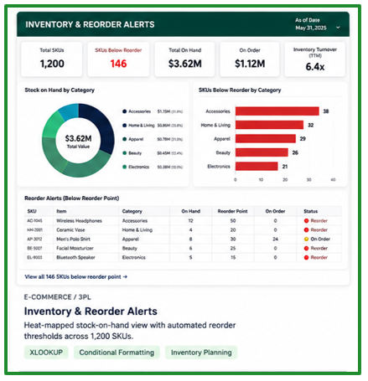
Task: Click Reorder Point 50 for Wireless Headphones
Action: click(x=233, y=221)
